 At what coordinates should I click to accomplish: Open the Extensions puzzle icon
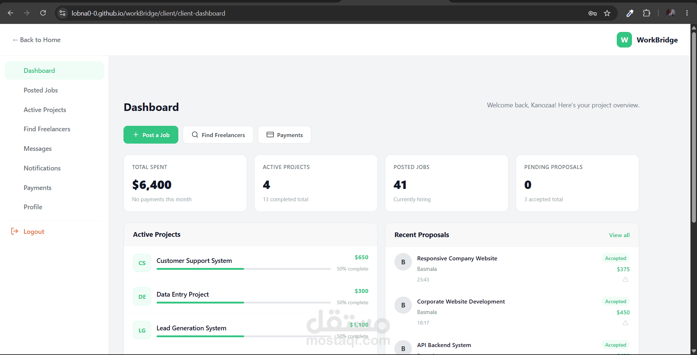pos(647,13)
